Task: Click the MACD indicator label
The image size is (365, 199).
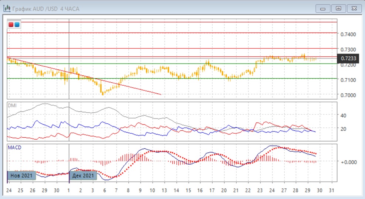Action: tap(14, 147)
